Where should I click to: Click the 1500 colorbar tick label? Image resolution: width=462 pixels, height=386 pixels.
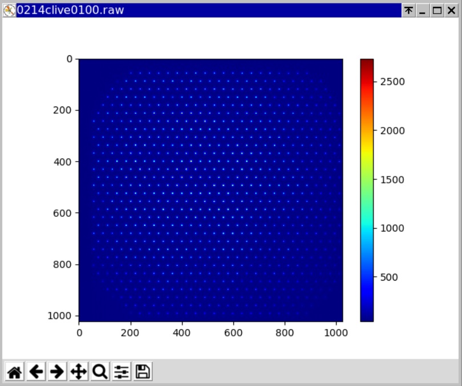click(x=392, y=180)
